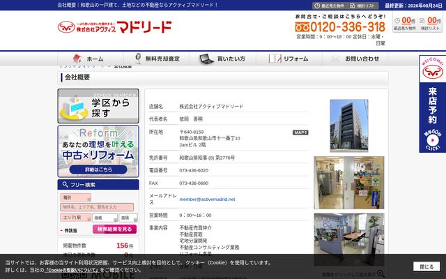Open the 種別 dropdown
The image size is (446, 279).
pyautogui.click(x=76, y=197)
